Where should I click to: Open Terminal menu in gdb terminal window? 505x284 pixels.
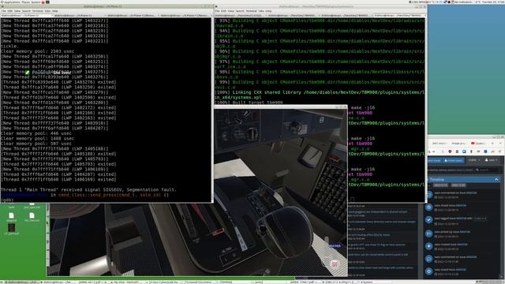pos(37,11)
